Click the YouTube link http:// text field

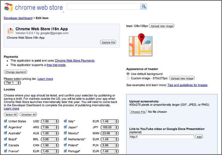click(161, 137)
